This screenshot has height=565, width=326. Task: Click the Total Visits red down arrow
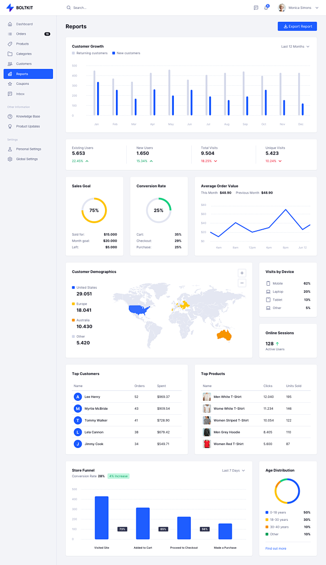pos(216,161)
